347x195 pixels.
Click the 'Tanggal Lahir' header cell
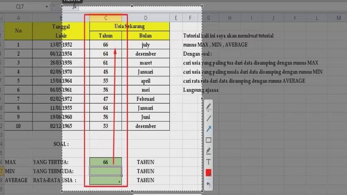[x=61, y=31]
